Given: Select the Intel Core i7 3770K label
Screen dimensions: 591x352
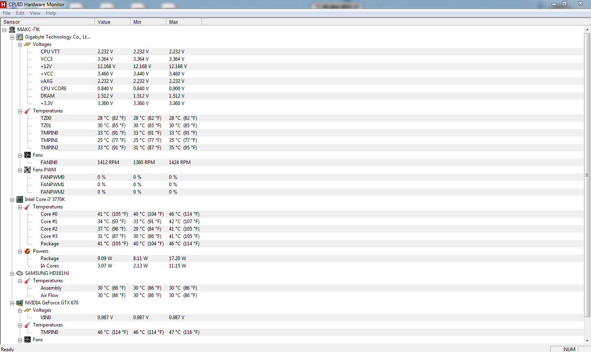Looking at the screenshot, I should pyautogui.click(x=45, y=199).
